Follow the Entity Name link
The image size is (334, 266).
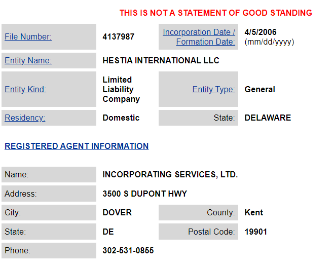coord(28,61)
